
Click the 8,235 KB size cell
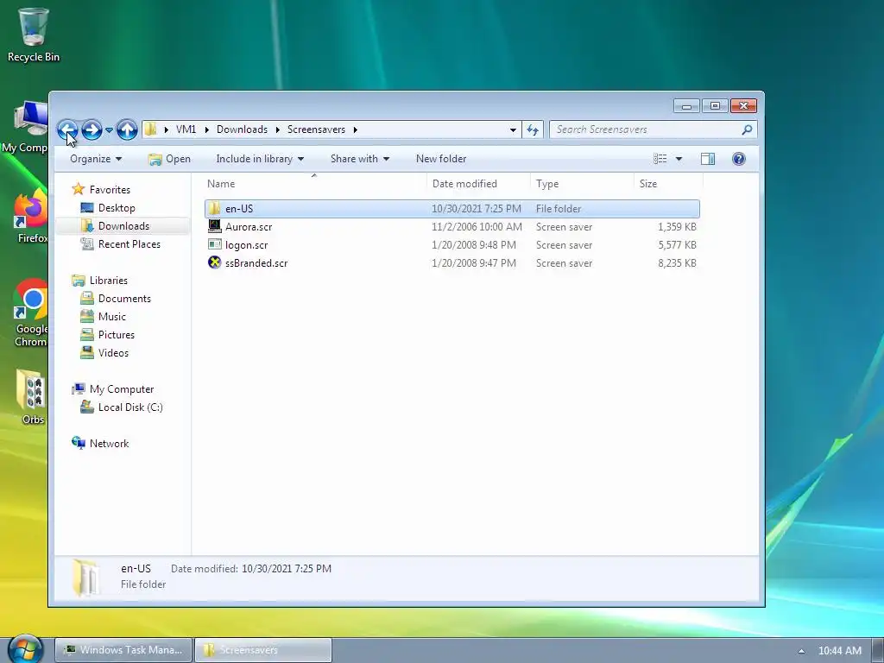point(677,263)
